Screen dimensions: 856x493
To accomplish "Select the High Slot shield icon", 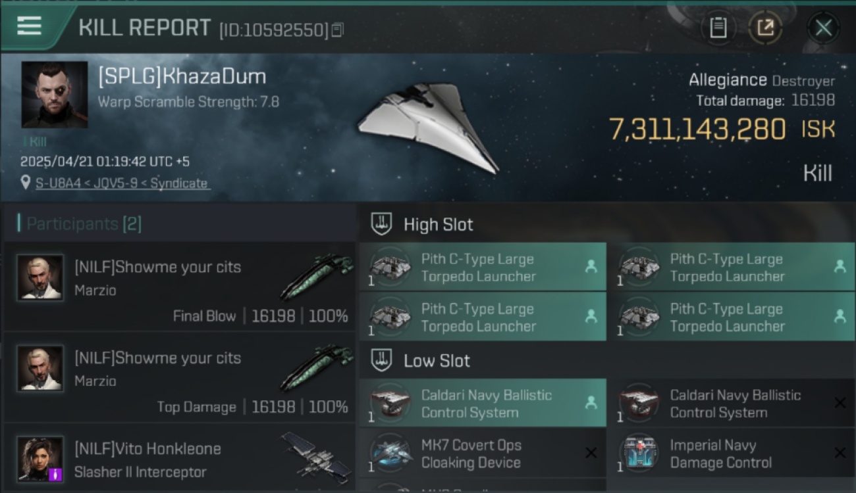I will pos(382,224).
